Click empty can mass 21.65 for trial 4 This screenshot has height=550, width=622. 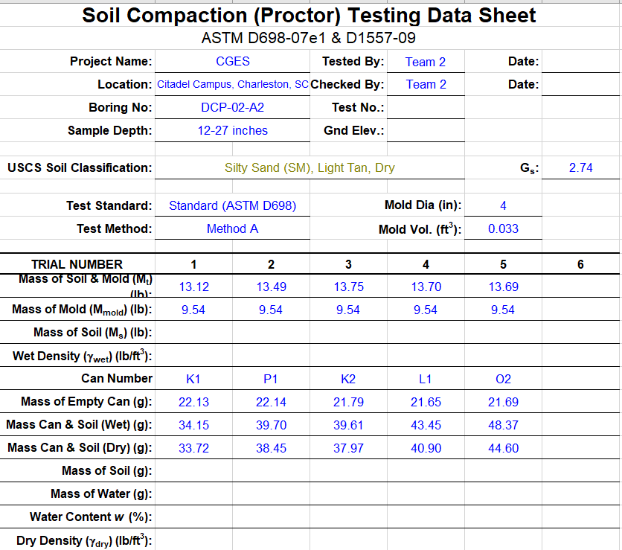pos(426,402)
